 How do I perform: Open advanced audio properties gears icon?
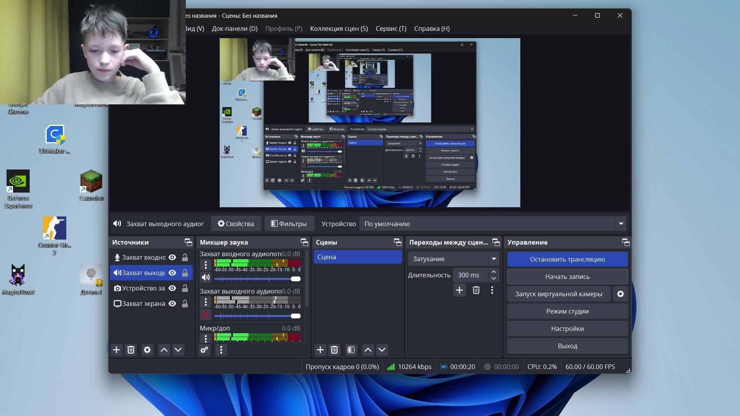tap(204, 350)
